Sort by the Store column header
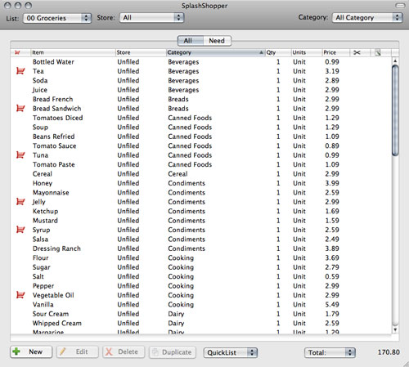The image size is (409, 367). click(x=141, y=52)
